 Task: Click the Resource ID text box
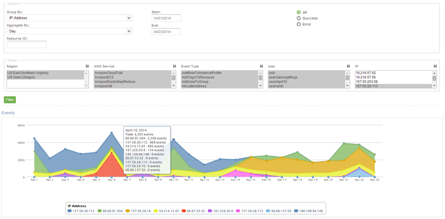(27, 45)
